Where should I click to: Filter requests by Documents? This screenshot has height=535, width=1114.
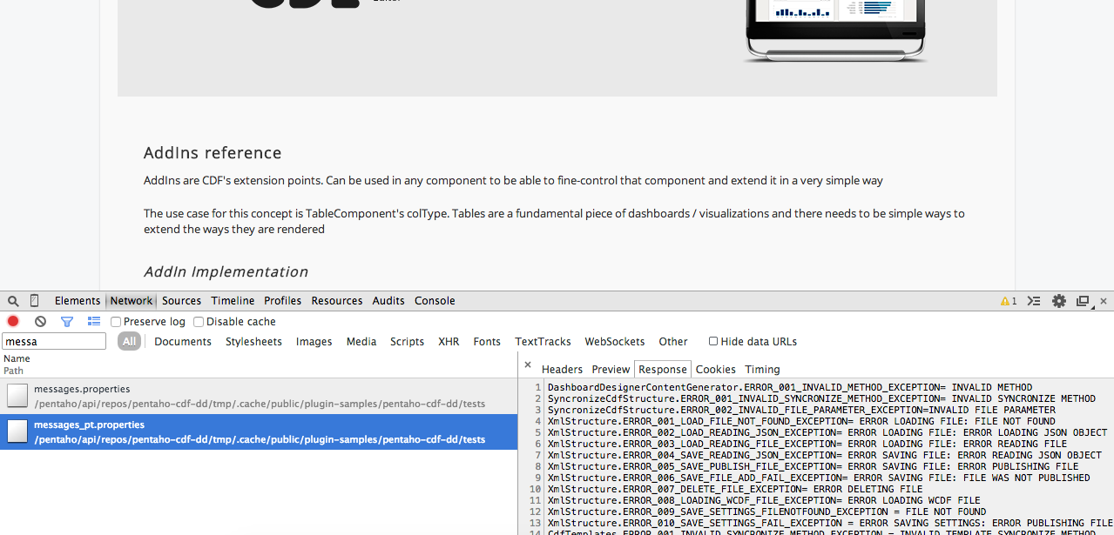point(183,342)
